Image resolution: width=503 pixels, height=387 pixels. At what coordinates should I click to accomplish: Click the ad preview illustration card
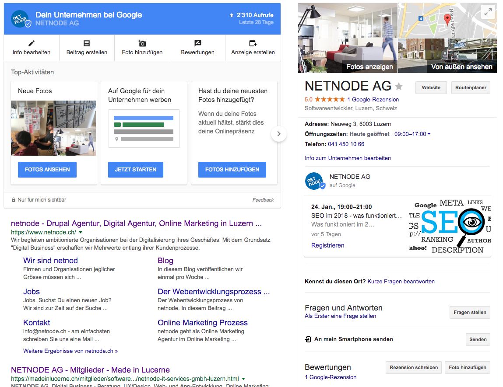click(x=144, y=129)
